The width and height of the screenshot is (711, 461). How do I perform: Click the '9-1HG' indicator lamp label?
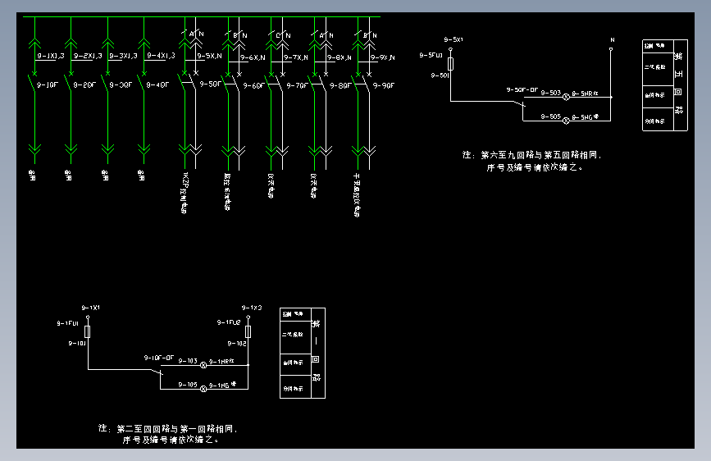click(x=222, y=385)
